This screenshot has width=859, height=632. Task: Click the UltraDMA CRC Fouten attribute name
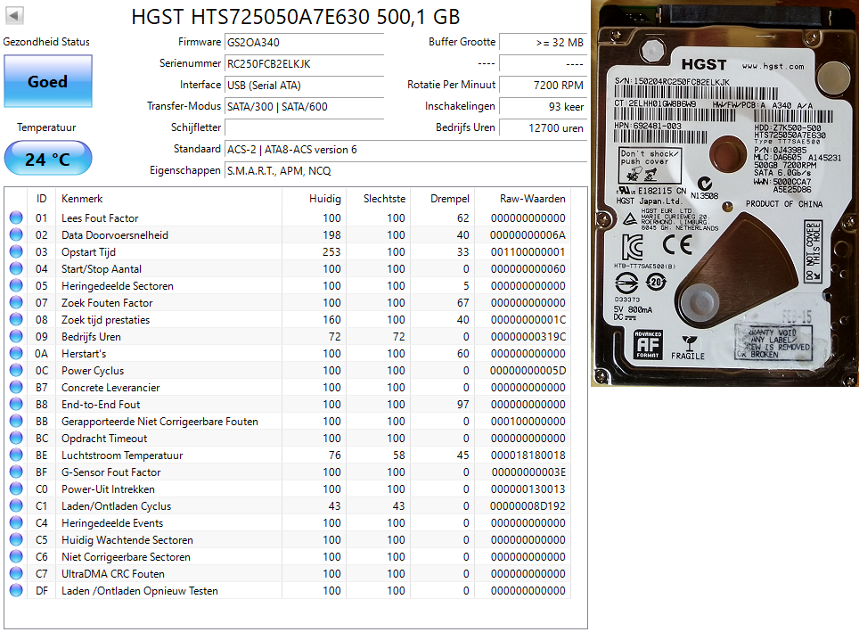coord(113,574)
